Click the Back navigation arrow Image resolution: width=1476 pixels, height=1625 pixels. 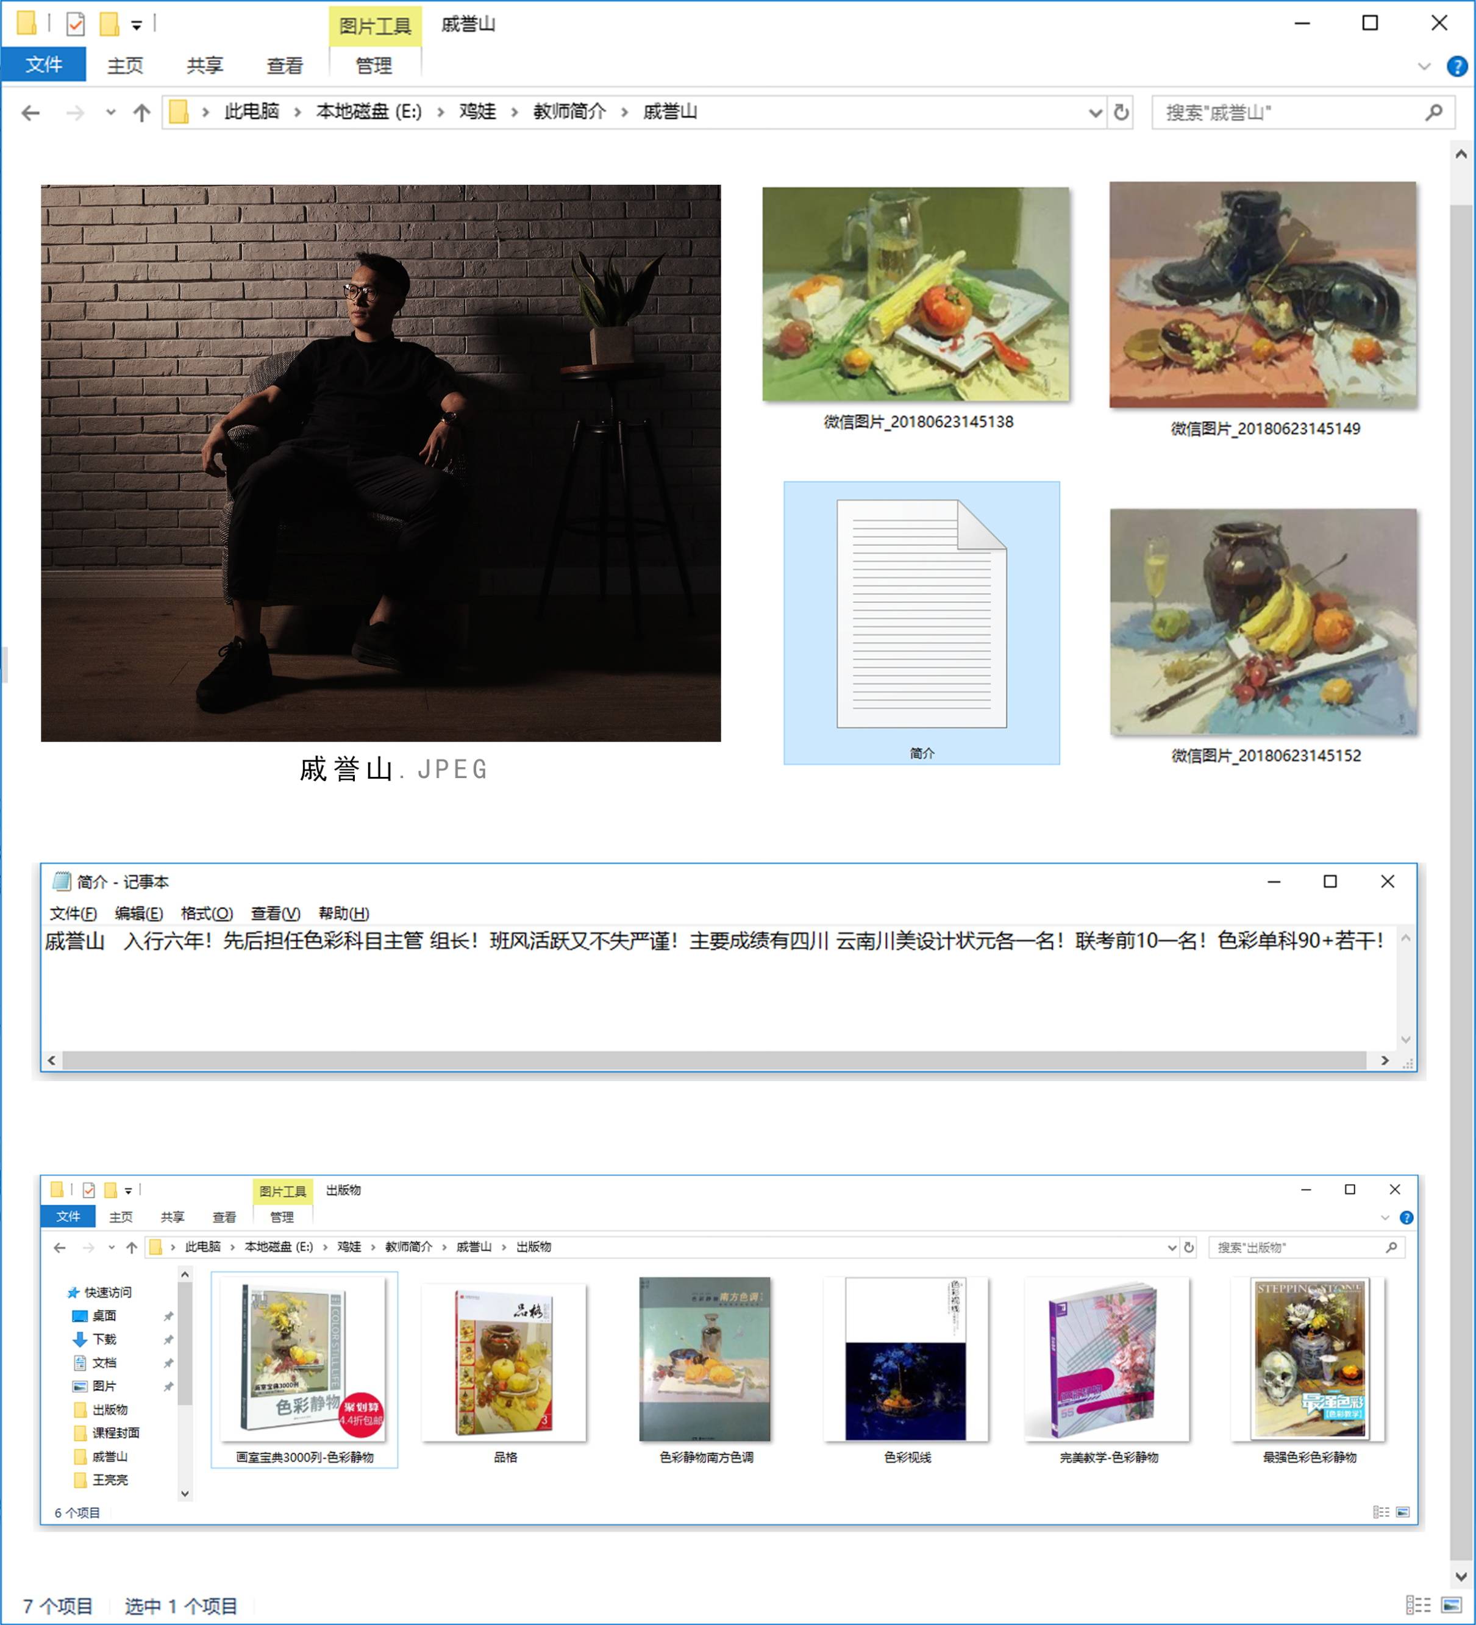coord(30,113)
